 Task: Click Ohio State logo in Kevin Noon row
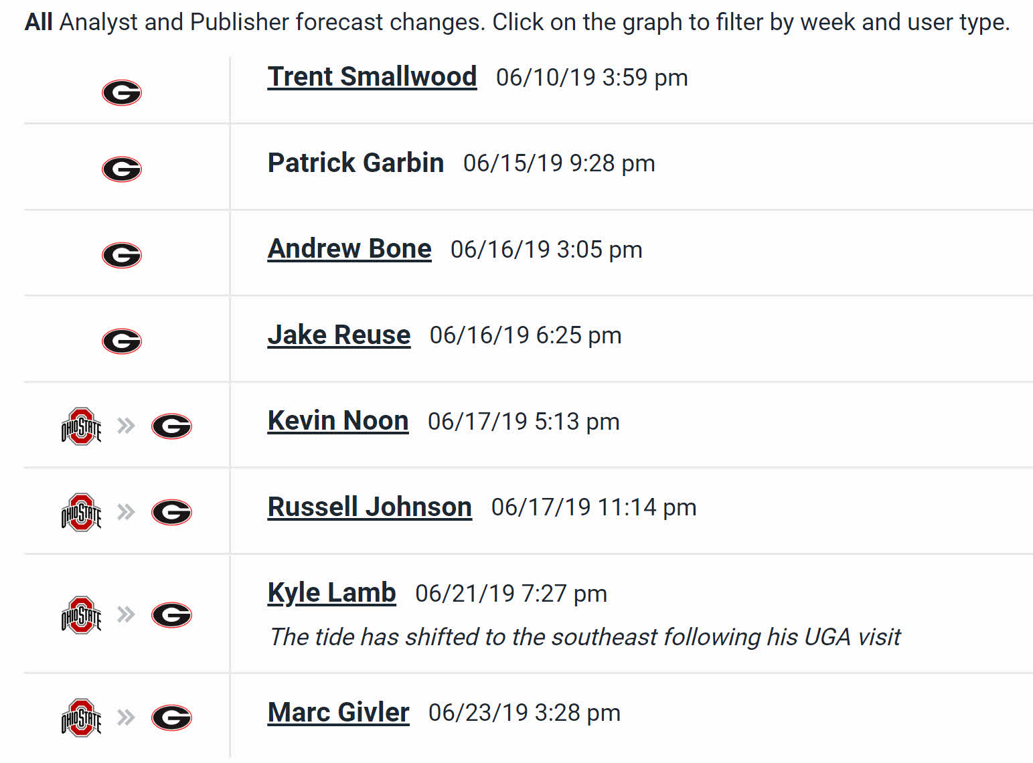[x=81, y=426]
